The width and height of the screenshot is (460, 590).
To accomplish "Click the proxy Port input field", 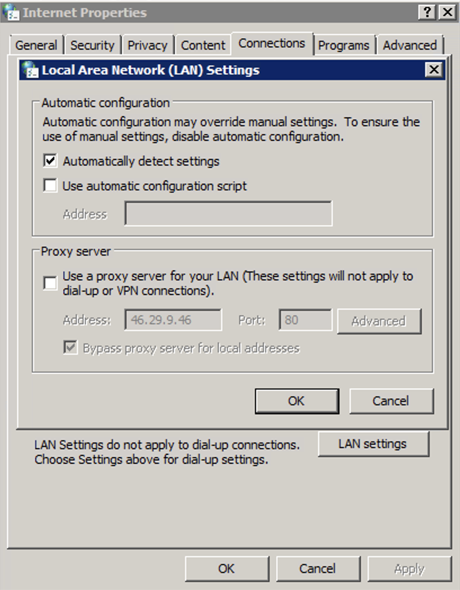I will (x=303, y=320).
